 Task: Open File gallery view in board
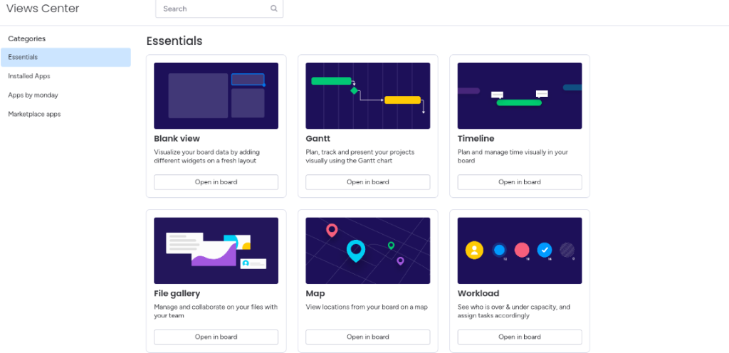216,337
